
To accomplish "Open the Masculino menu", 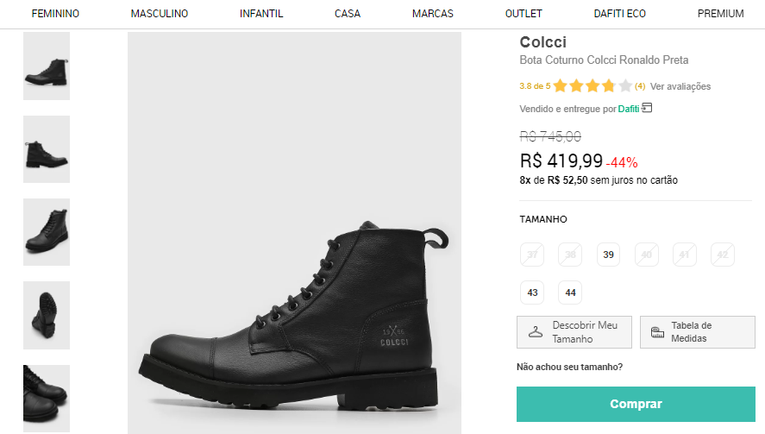I will coord(160,14).
